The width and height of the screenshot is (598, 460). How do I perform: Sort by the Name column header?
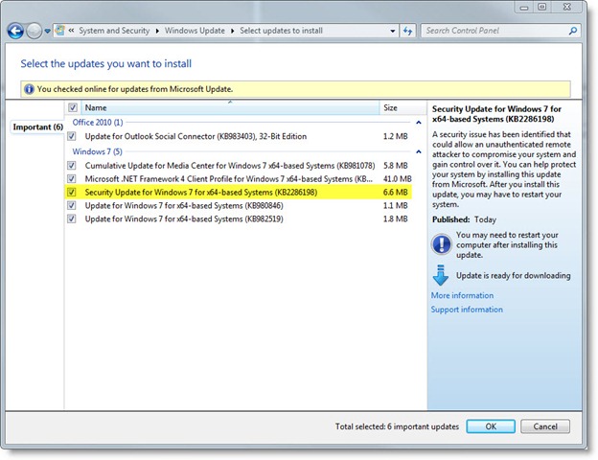[x=230, y=108]
